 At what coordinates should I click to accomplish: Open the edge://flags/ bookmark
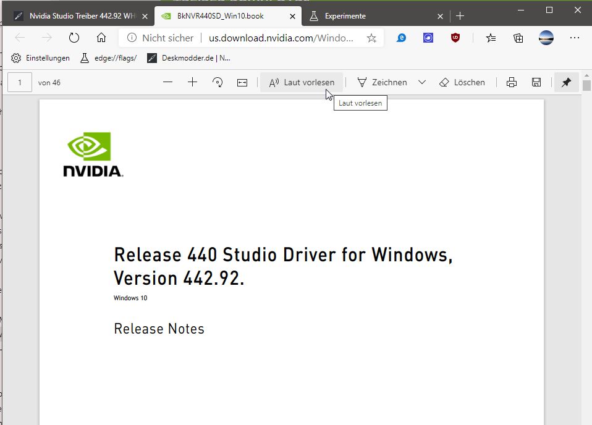tap(109, 58)
